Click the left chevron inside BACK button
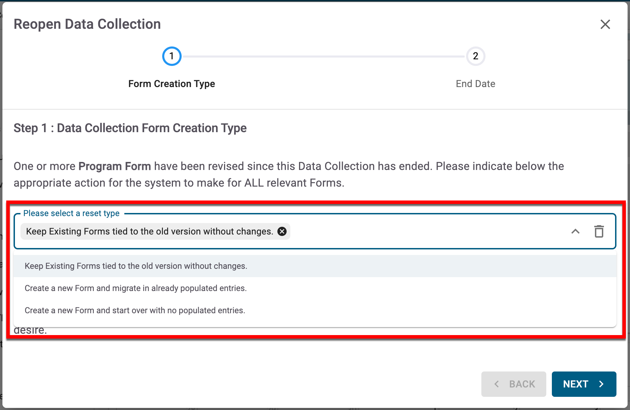The image size is (630, 410). pos(497,384)
